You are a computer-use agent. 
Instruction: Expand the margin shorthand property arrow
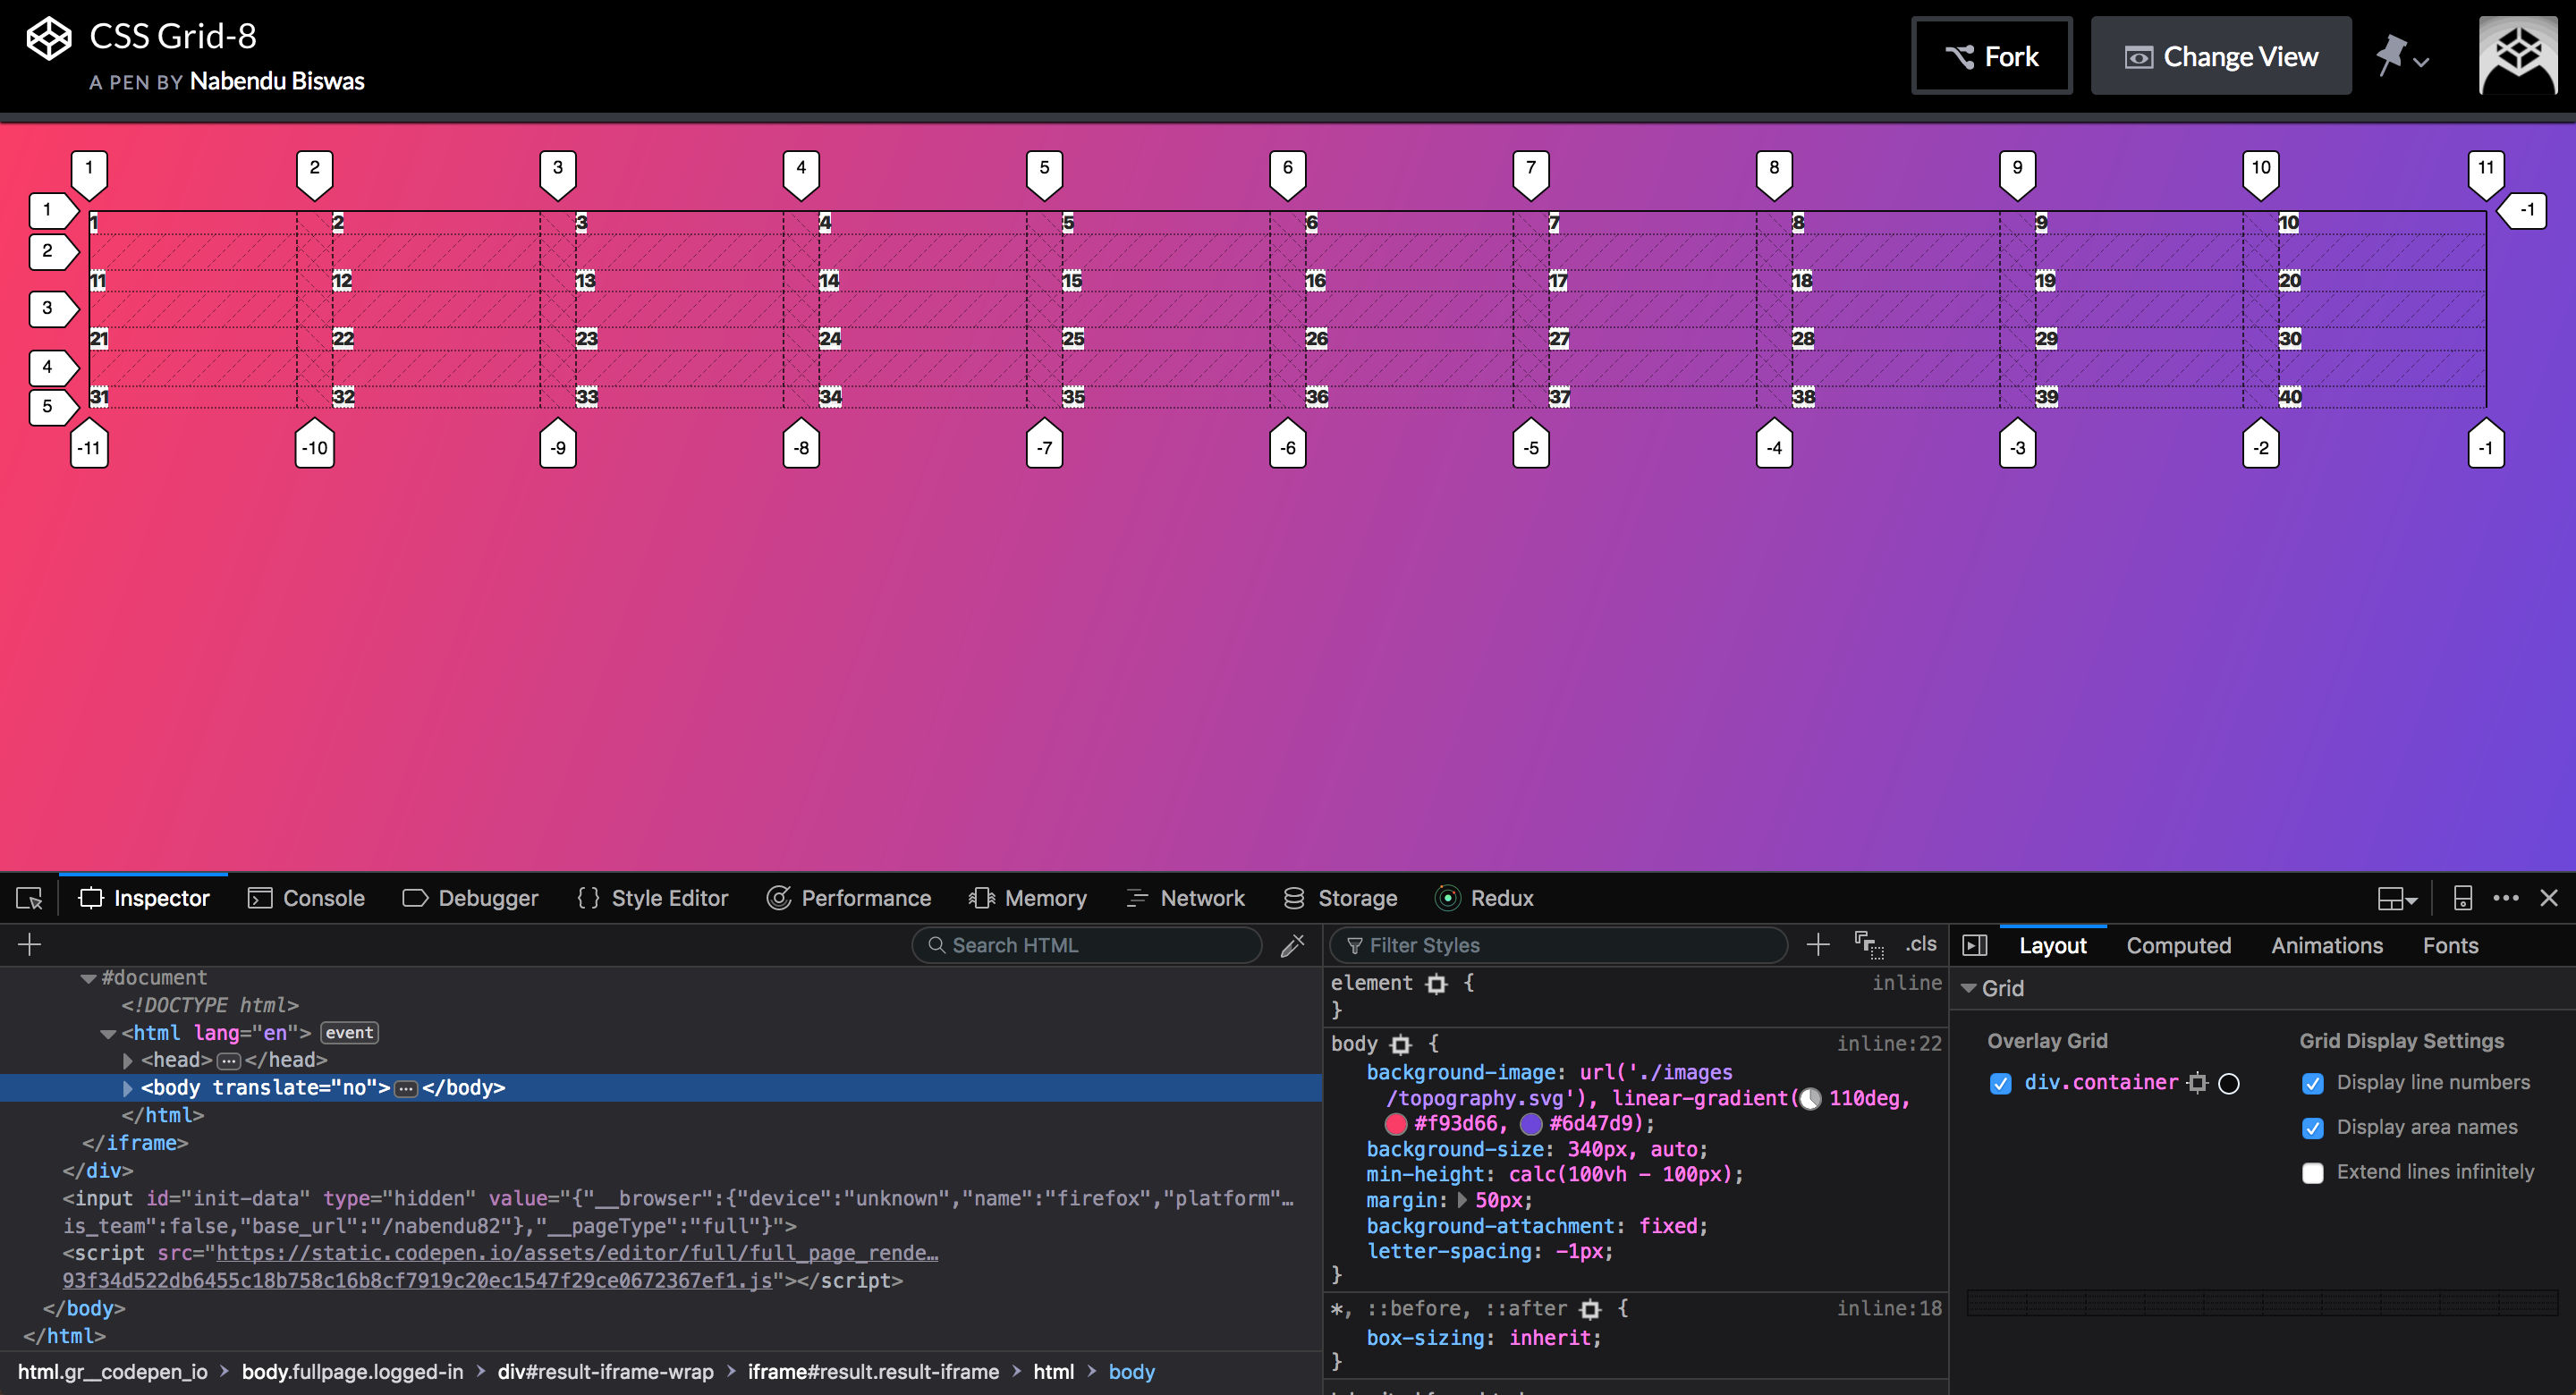click(x=1463, y=1200)
